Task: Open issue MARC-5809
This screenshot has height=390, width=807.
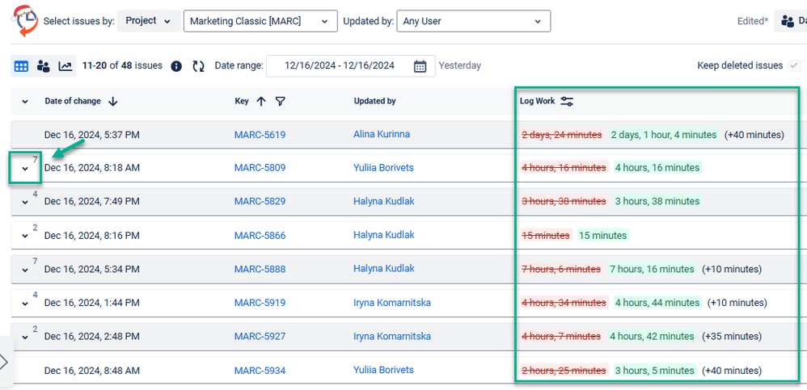Action: click(260, 167)
